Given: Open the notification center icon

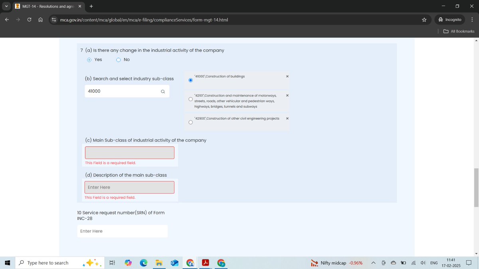Looking at the screenshot, I should pos(469,263).
